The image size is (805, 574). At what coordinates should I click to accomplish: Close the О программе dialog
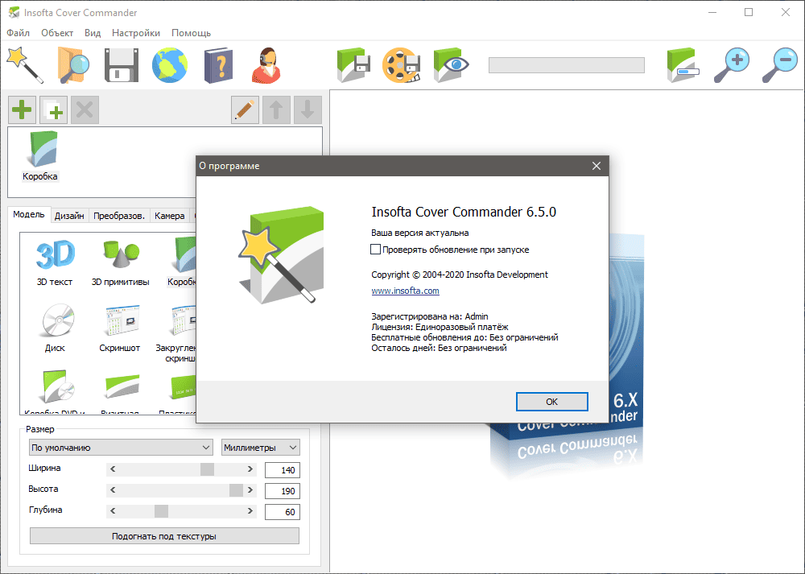point(596,166)
